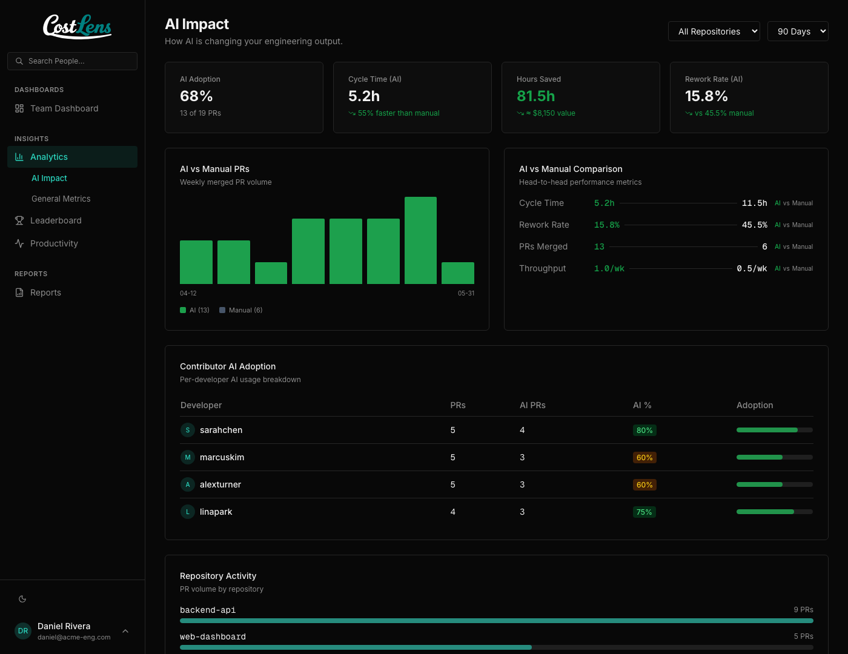Click the Hours Saved 81.5h value
The height and width of the screenshot is (654, 848).
(x=535, y=96)
